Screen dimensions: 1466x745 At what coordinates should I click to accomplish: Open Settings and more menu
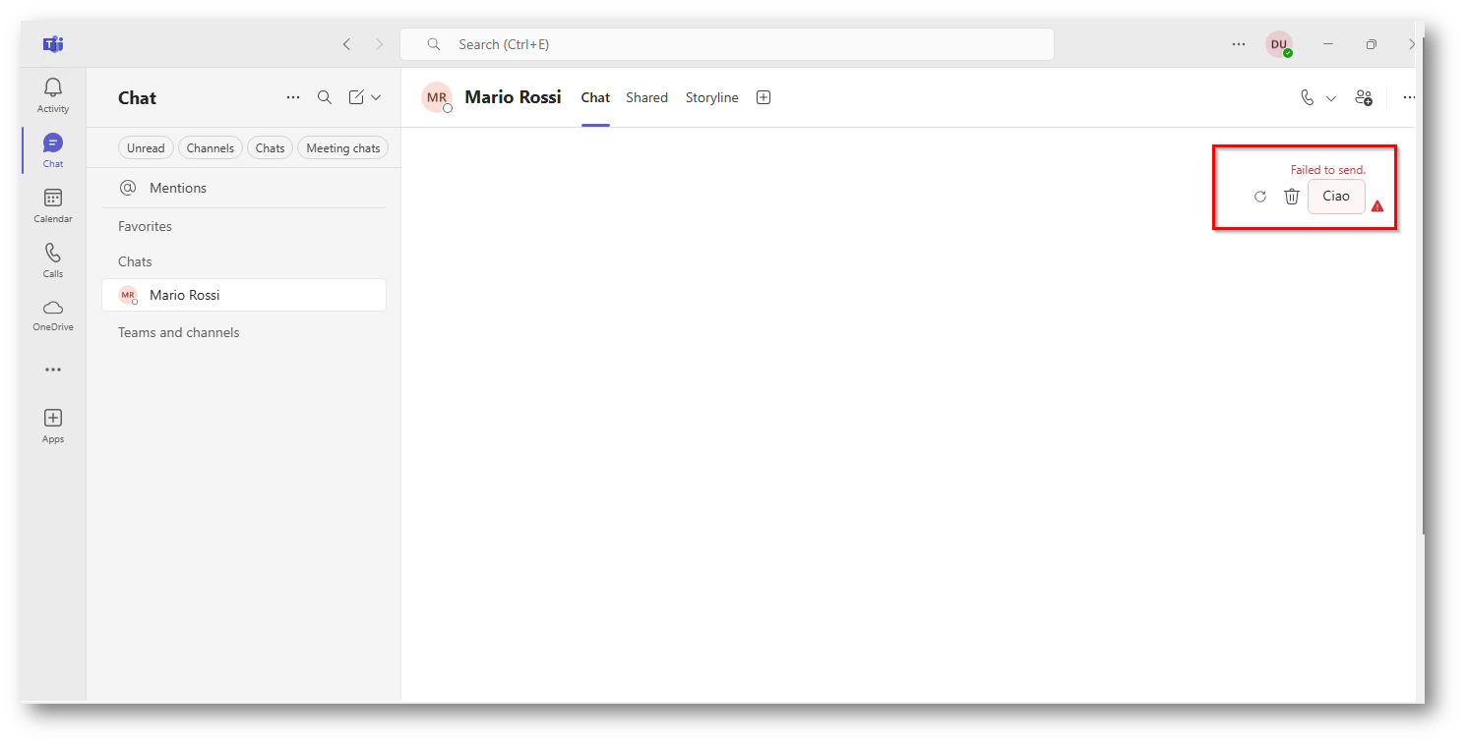pos(1239,44)
